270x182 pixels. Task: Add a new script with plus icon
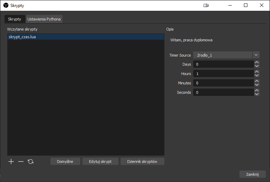tap(11, 162)
